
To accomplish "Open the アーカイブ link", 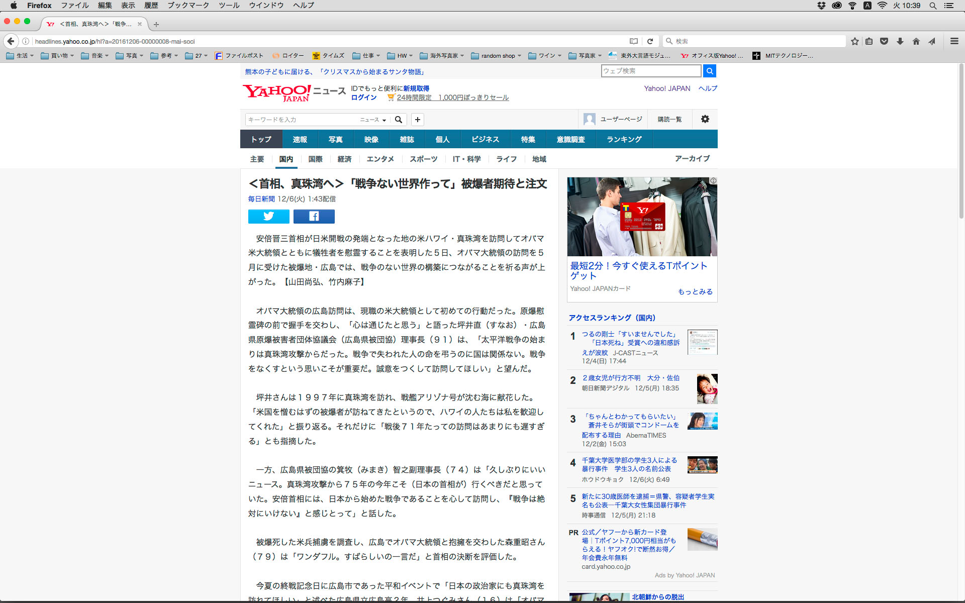I will pyautogui.click(x=692, y=158).
